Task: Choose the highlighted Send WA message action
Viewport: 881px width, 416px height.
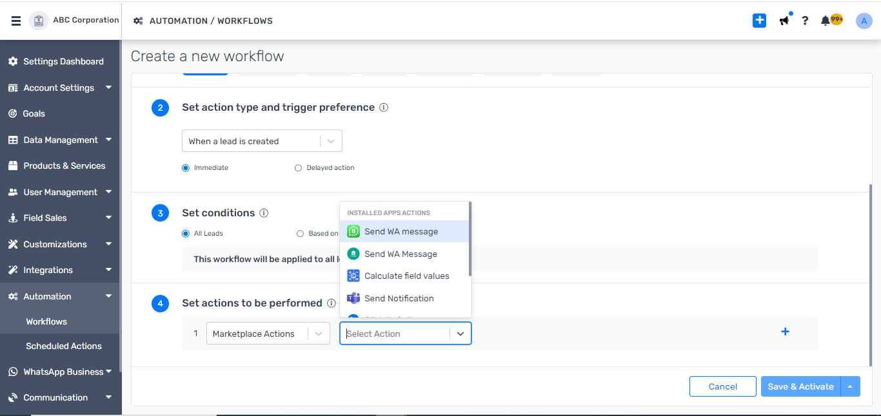Action: click(404, 231)
